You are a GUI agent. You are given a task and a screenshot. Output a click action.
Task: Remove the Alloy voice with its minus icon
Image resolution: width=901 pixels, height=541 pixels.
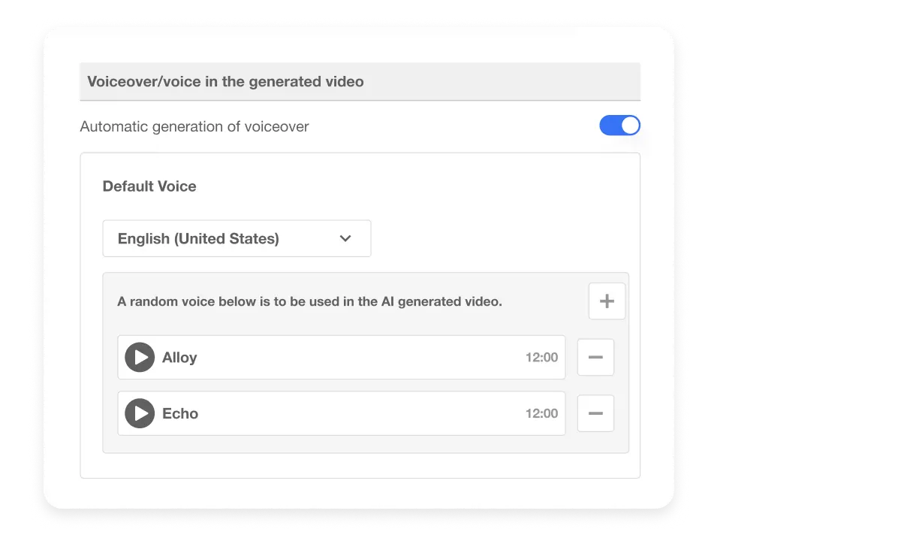point(595,357)
